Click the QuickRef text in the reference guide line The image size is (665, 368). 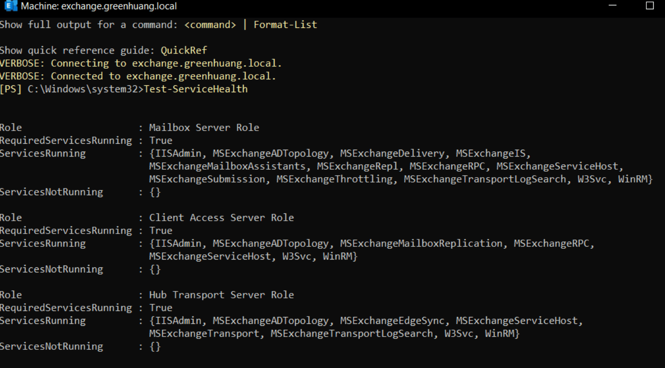(x=184, y=51)
